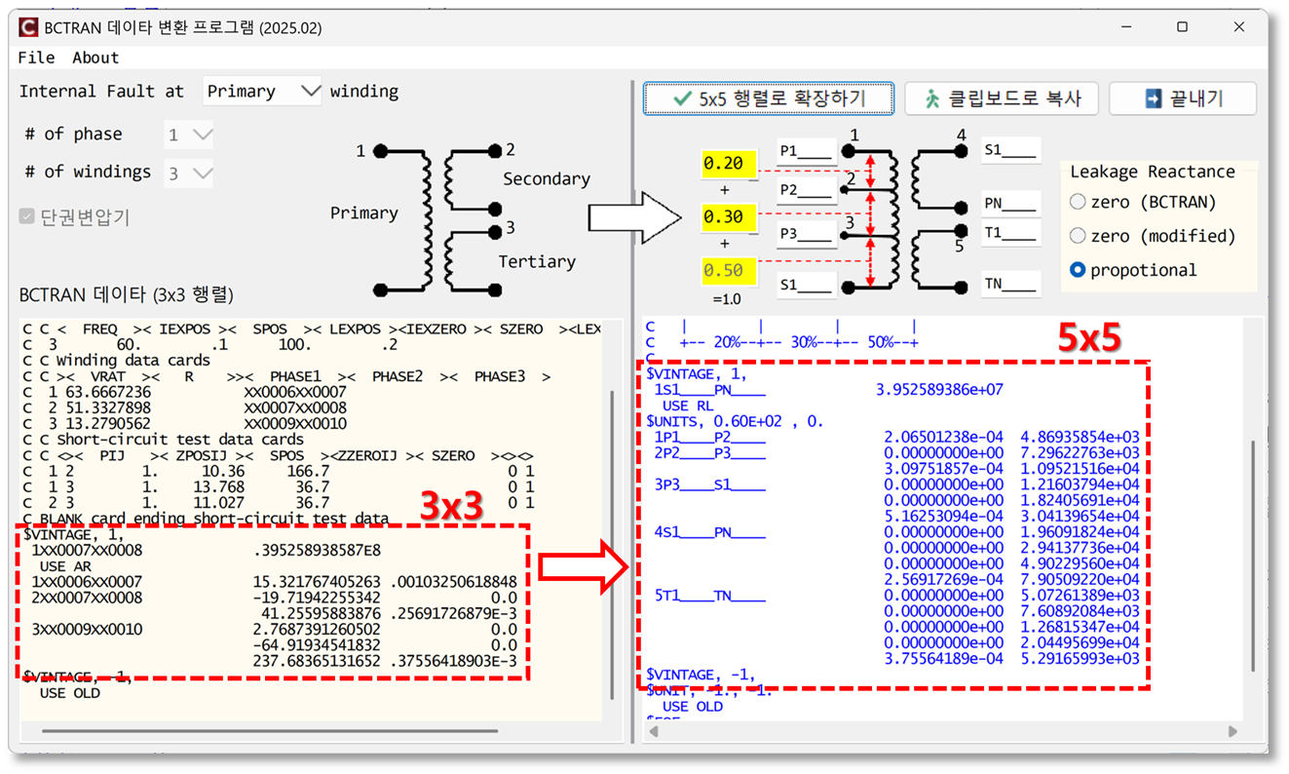This screenshot has height=774, width=1289.
Task: Open the '# of phase' dropdown
Action: (x=189, y=135)
